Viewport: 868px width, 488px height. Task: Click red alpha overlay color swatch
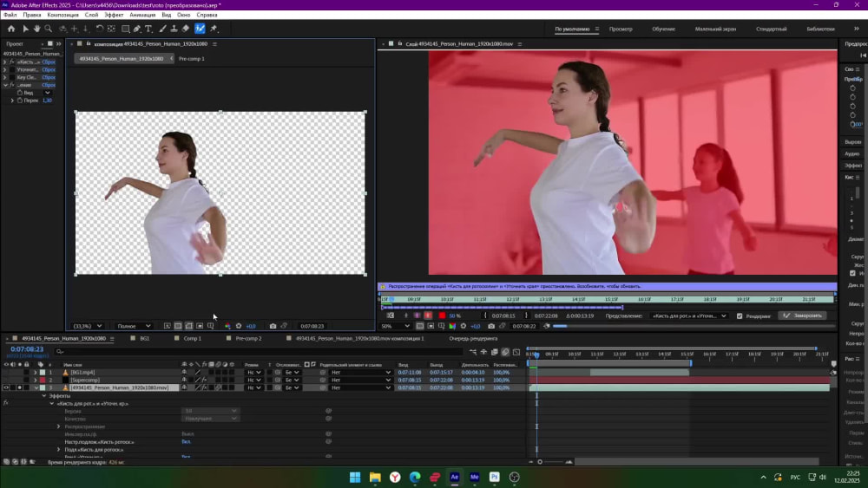(x=443, y=316)
